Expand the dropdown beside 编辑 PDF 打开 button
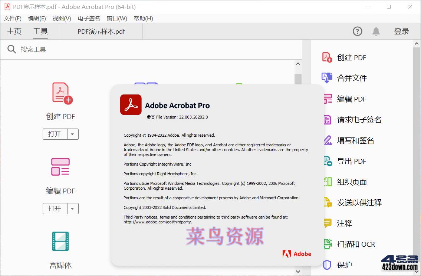 click(73, 209)
